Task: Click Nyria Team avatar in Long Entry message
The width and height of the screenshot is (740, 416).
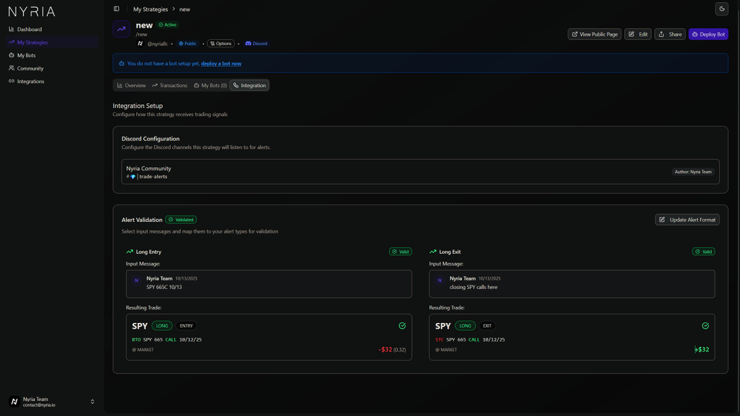Action: pyautogui.click(x=136, y=280)
